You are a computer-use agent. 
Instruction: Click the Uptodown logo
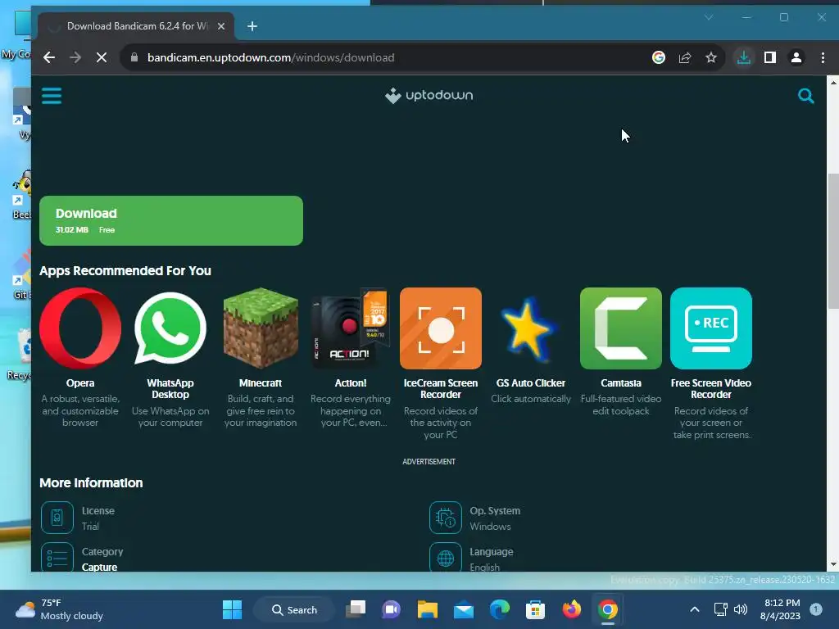[x=429, y=96]
